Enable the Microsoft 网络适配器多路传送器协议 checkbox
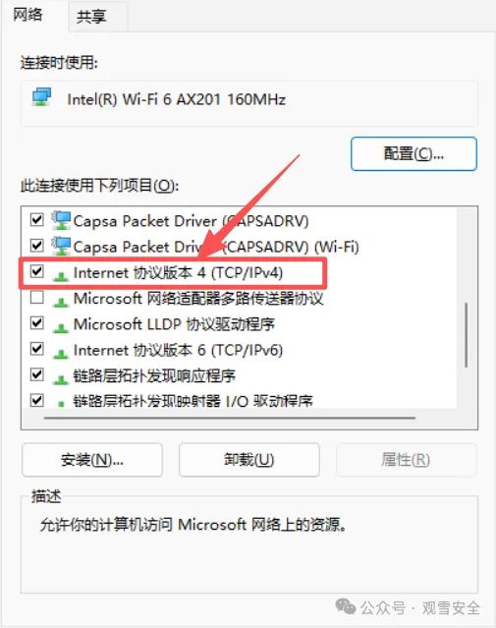Screen dimensions: 496x628 (36, 297)
